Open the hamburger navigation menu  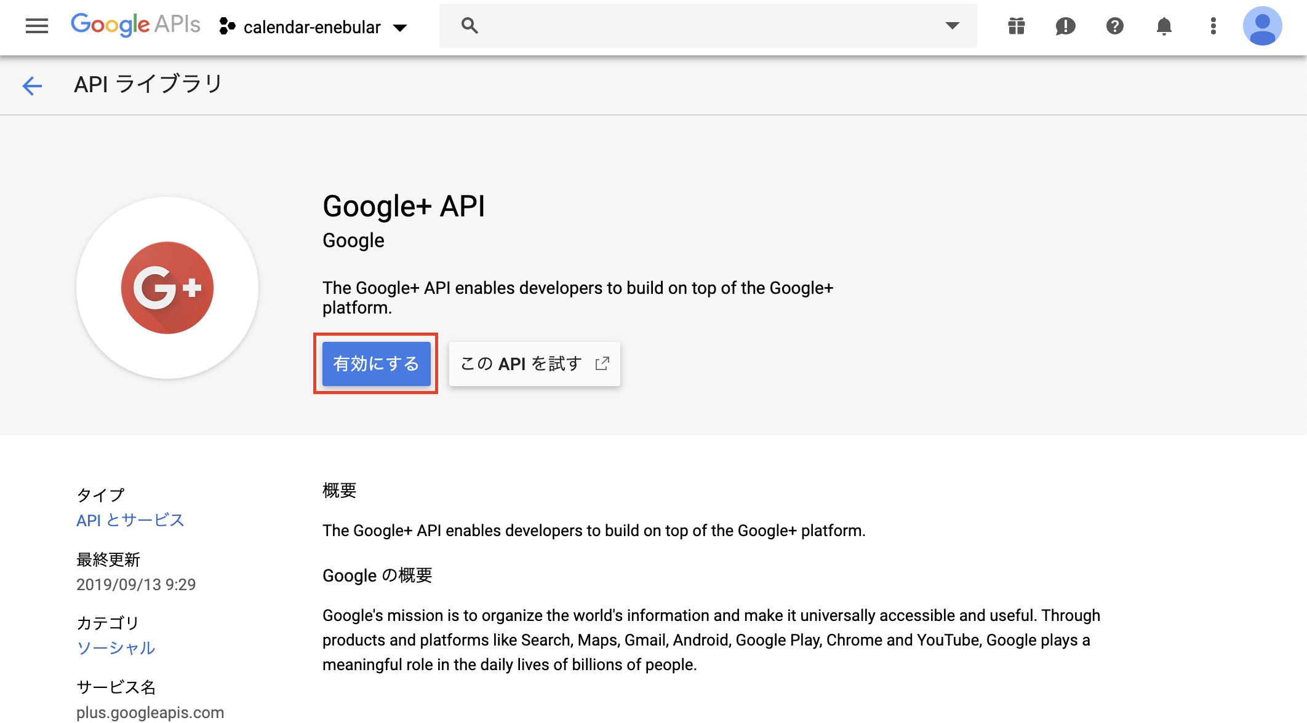pyautogui.click(x=37, y=26)
